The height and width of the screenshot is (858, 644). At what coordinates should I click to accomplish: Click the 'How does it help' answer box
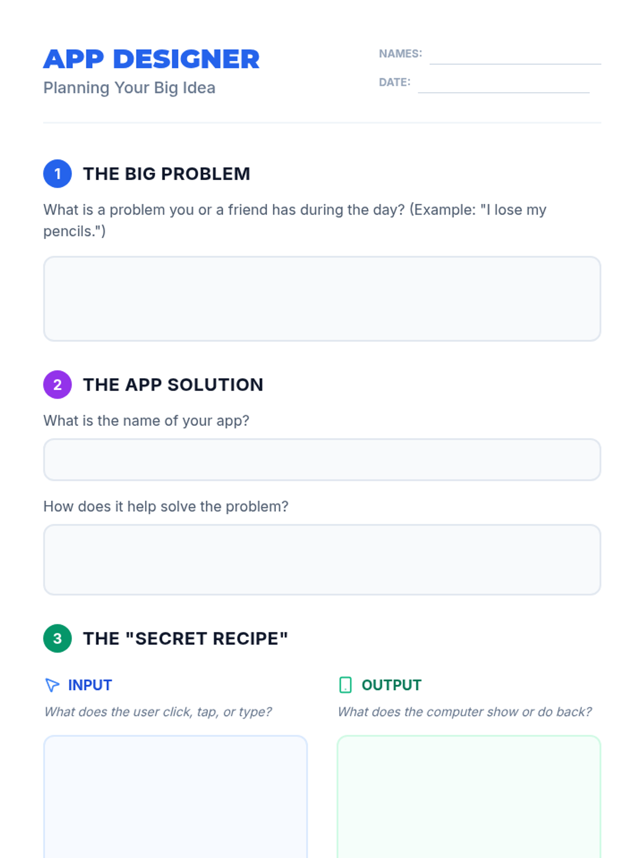[x=322, y=559]
